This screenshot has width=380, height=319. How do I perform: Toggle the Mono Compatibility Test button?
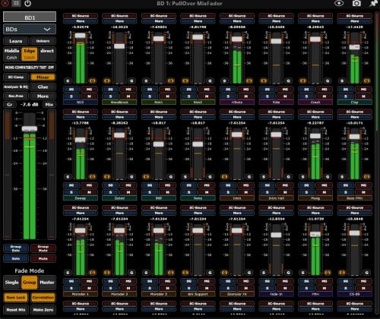(30, 68)
